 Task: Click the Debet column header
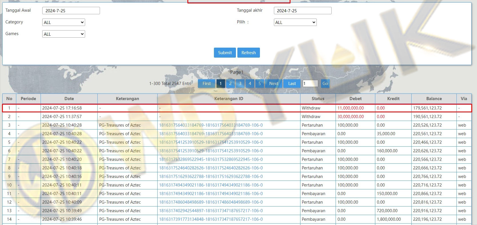click(x=356, y=99)
